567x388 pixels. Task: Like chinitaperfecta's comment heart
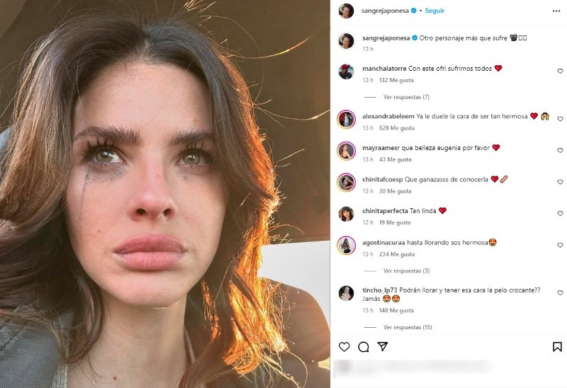[560, 214]
